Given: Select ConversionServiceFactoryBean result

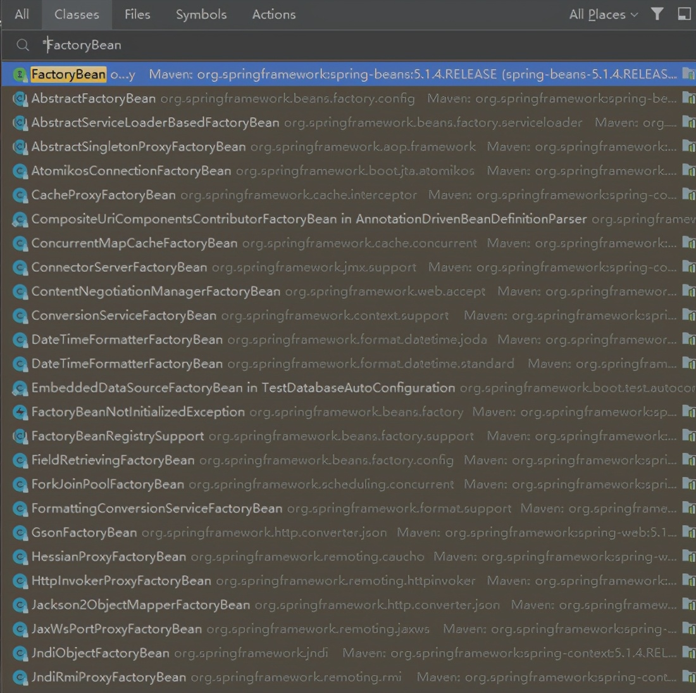Looking at the screenshot, I should tap(349, 315).
